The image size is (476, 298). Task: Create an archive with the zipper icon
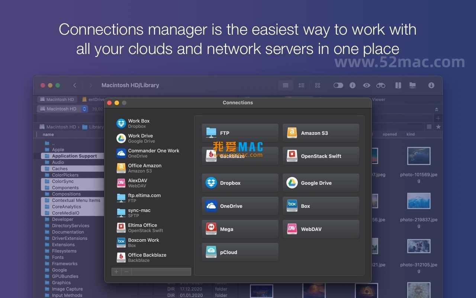[398, 85]
